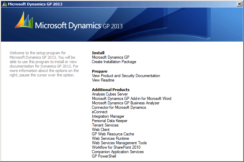Click the Microsoft Dynamics logo in the banner
The height and width of the screenshot is (162, 244).
(x=68, y=20)
